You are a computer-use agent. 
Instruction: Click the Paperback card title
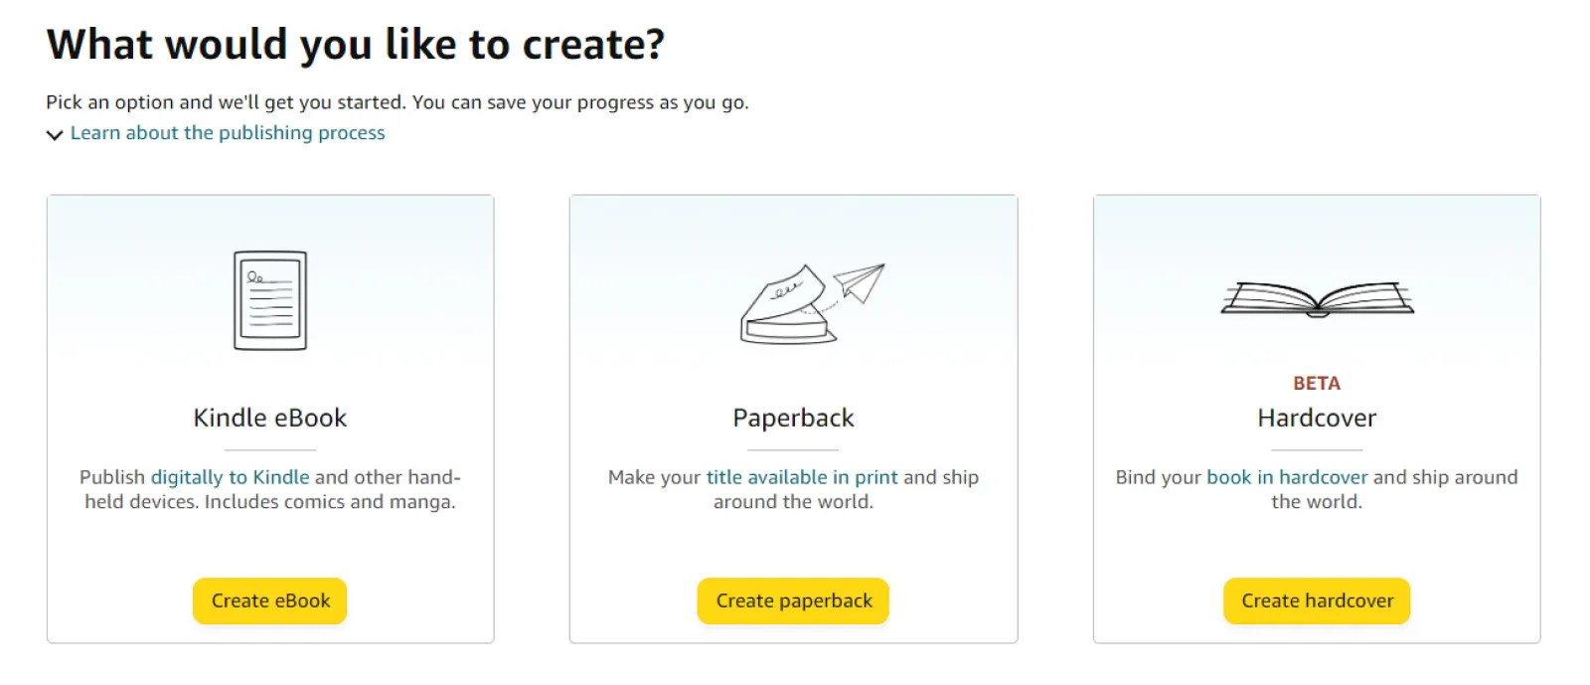(x=793, y=418)
